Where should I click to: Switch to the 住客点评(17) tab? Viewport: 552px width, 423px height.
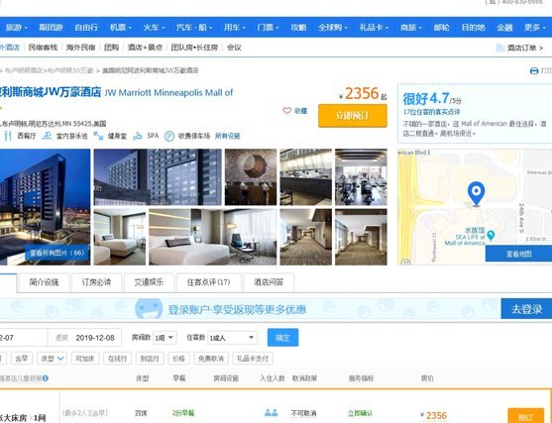[209, 282]
